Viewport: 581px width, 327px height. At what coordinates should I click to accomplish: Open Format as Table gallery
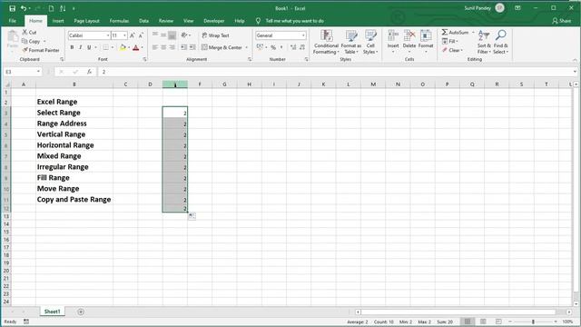351,42
